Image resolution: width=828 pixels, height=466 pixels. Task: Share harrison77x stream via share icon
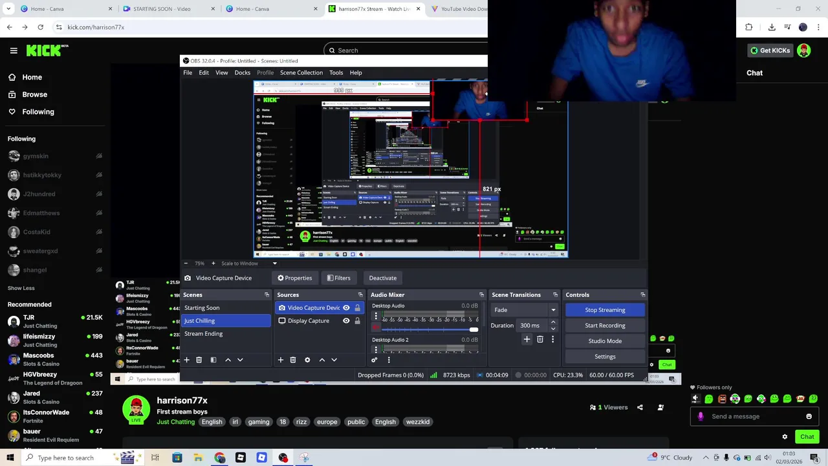pyautogui.click(x=640, y=408)
